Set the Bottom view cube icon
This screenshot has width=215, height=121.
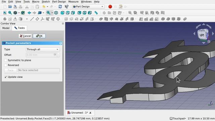coord(84,13)
